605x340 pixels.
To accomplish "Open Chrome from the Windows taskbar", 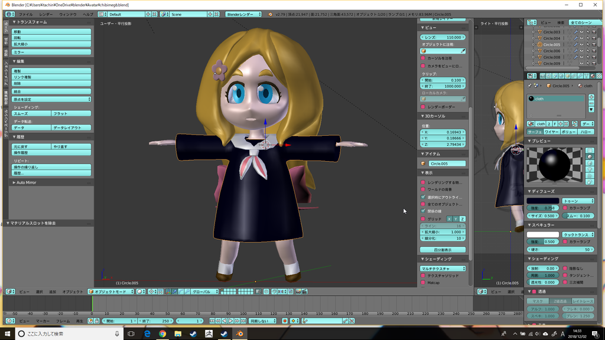I will point(162,334).
